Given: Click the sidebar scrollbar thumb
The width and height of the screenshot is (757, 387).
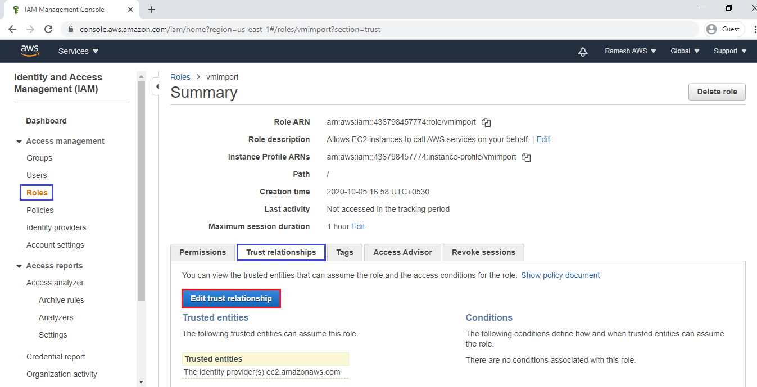Looking at the screenshot, I should tap(141, 191).
